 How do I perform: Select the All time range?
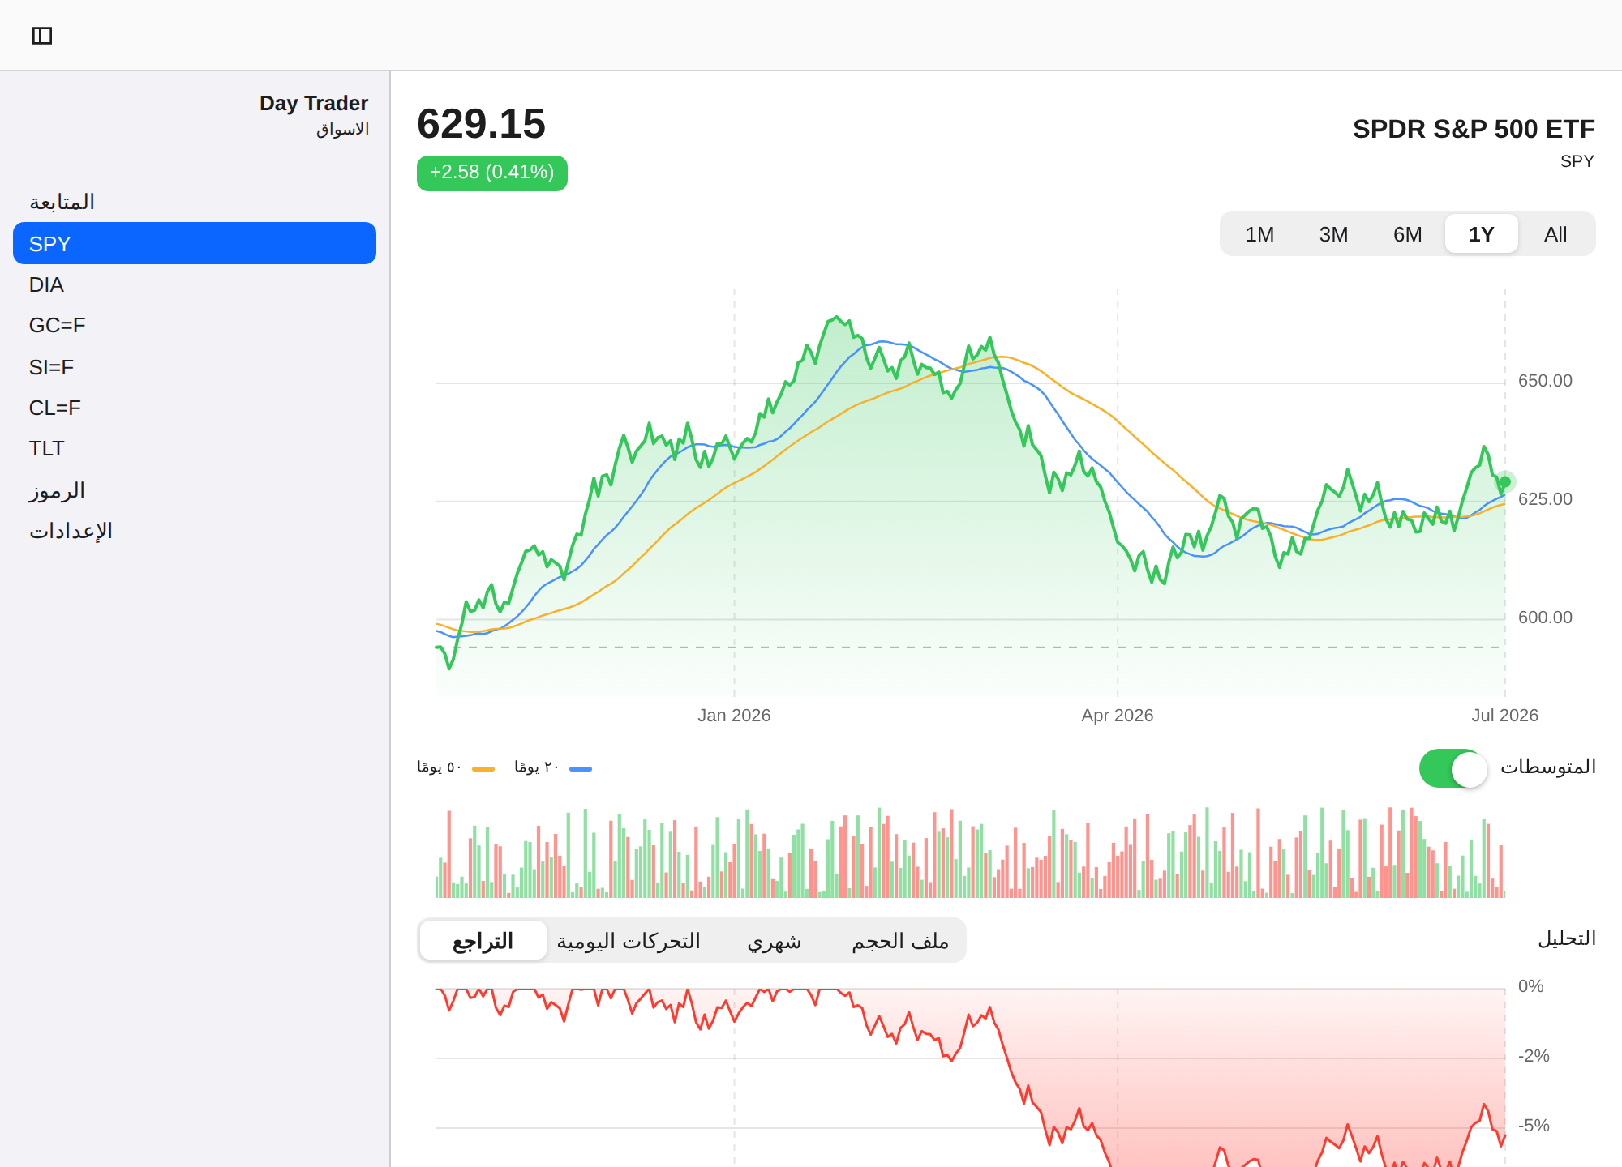(1555, 234)
